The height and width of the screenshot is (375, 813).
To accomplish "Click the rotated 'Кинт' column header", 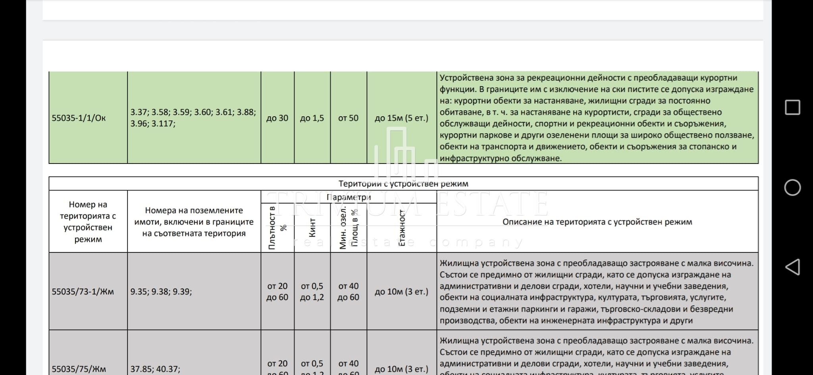I will coord(312,228).
